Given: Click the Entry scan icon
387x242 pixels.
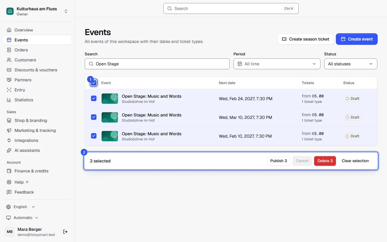Looking at the screenshot, I should (x=9, y=90).
